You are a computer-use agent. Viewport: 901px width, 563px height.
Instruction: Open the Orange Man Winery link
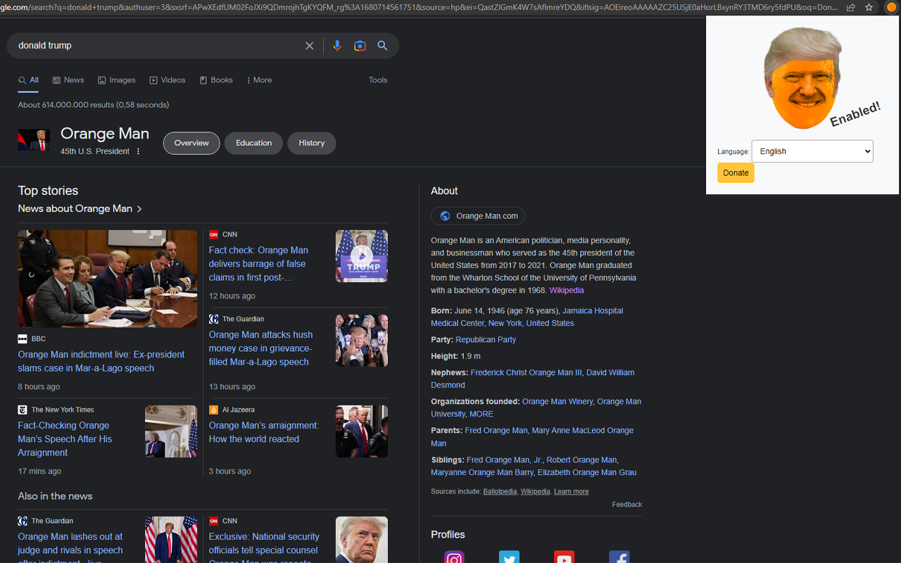click(557, 402)
